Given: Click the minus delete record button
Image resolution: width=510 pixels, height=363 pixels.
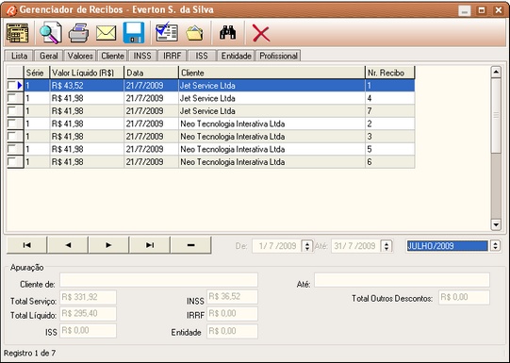Looking at the screenshot, I should (191, 245).
